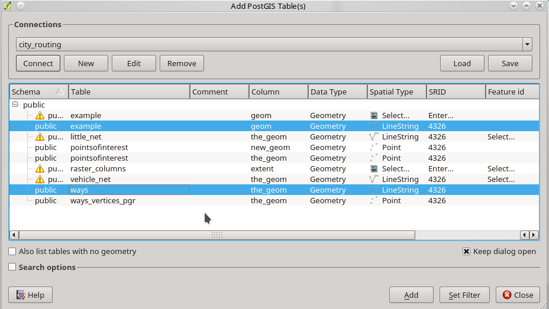Click the Add button

(411, 295)
